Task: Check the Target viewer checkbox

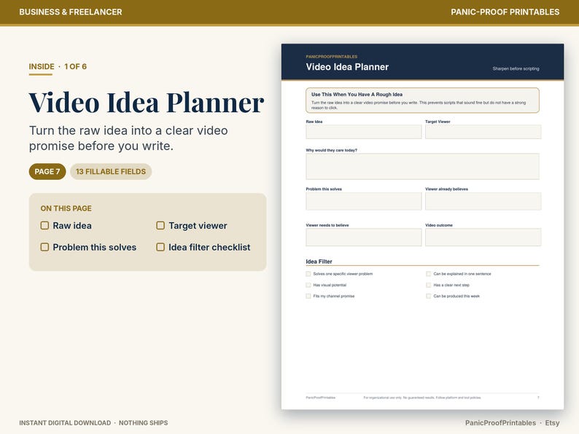Action: tap(160, 225)
